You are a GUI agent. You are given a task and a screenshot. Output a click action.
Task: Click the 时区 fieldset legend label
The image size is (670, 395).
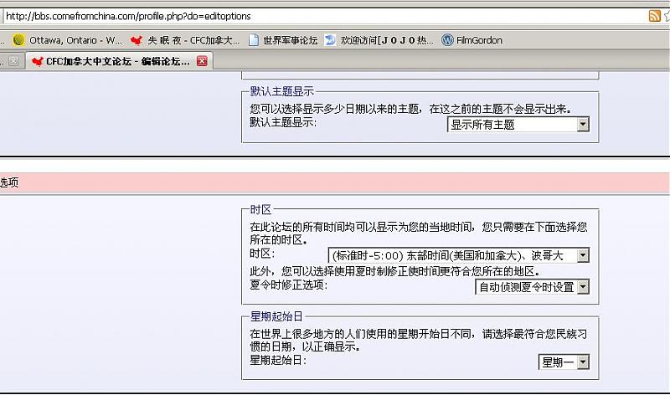click(260, 209)
